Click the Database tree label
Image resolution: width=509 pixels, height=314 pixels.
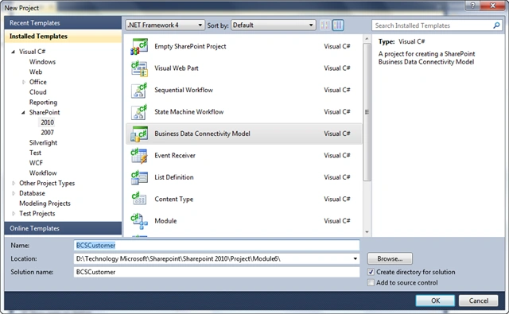[32, 193]
